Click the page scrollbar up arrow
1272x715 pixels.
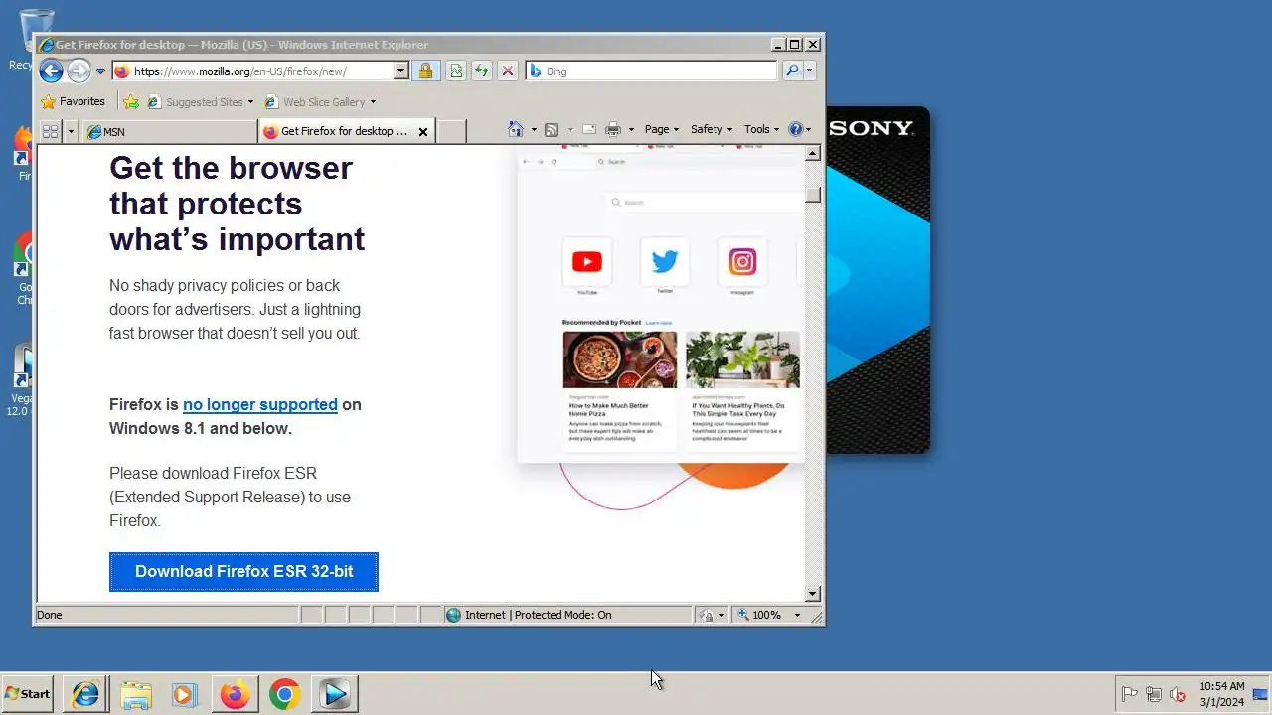pyautogui.click(x=813, y=154)
